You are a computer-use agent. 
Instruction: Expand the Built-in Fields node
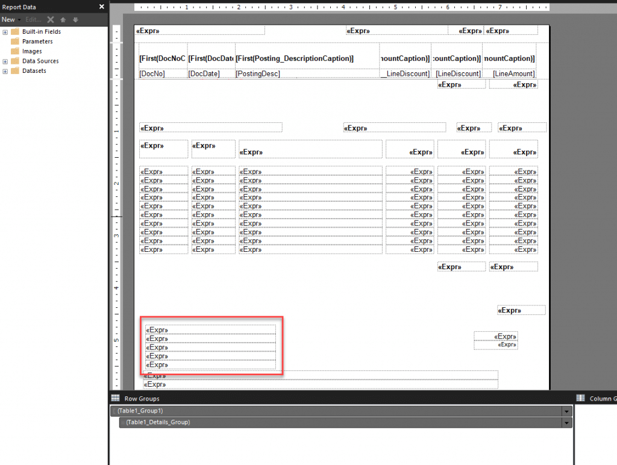pos(5,32)
